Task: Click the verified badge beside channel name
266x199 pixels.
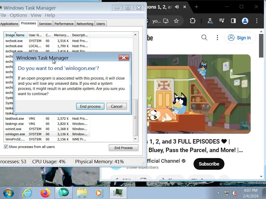Action: pyautogui.click(x=184, y=161)
